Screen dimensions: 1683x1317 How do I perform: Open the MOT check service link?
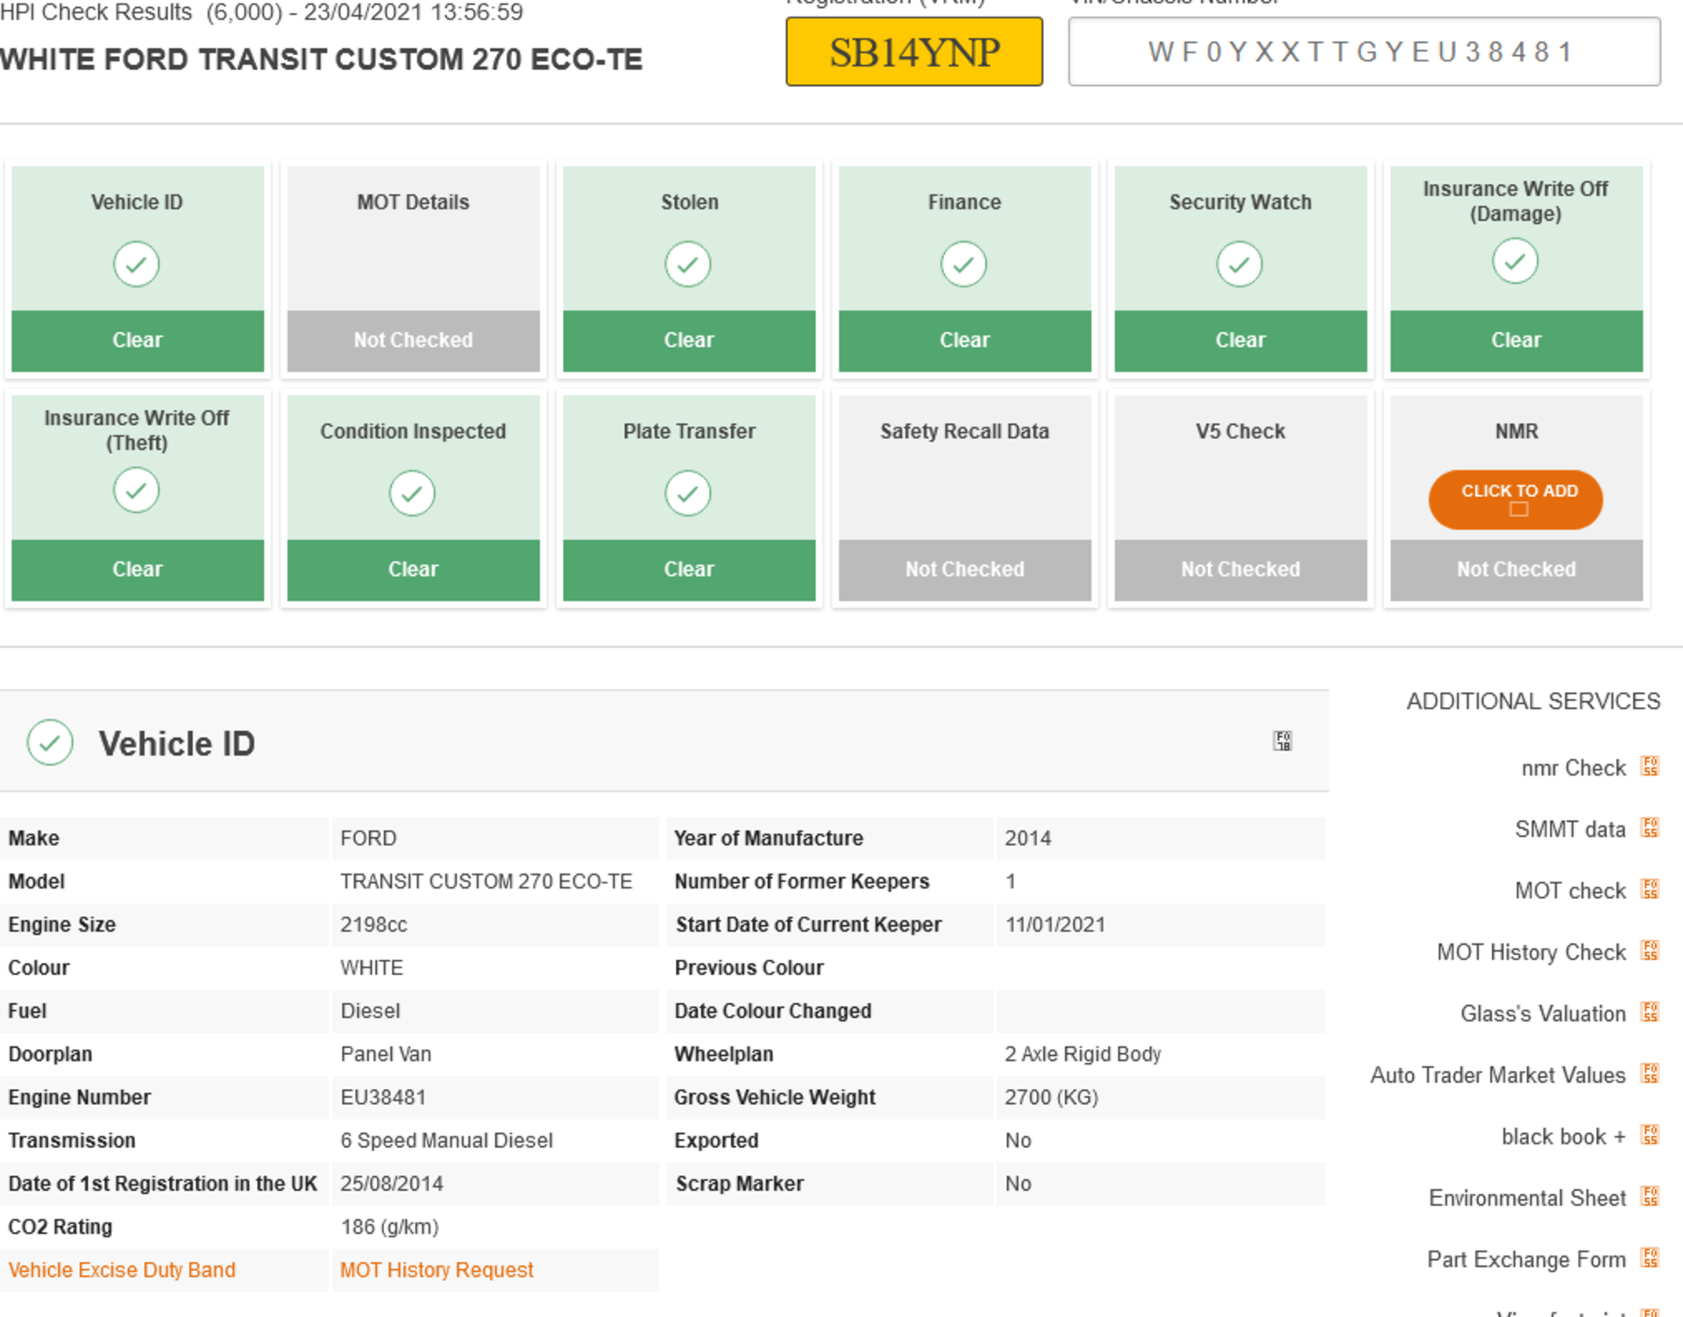(1570, 891)
